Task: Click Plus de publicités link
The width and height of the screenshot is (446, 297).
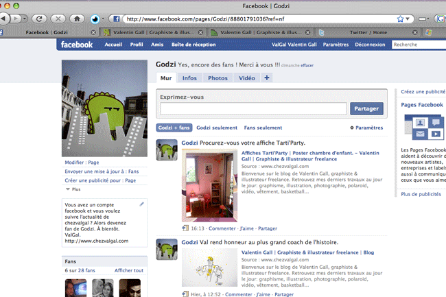Action: [x=421, y=194]
